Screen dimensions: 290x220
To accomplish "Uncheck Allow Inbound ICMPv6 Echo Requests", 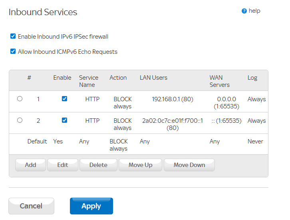I will [x=13, y=51].
